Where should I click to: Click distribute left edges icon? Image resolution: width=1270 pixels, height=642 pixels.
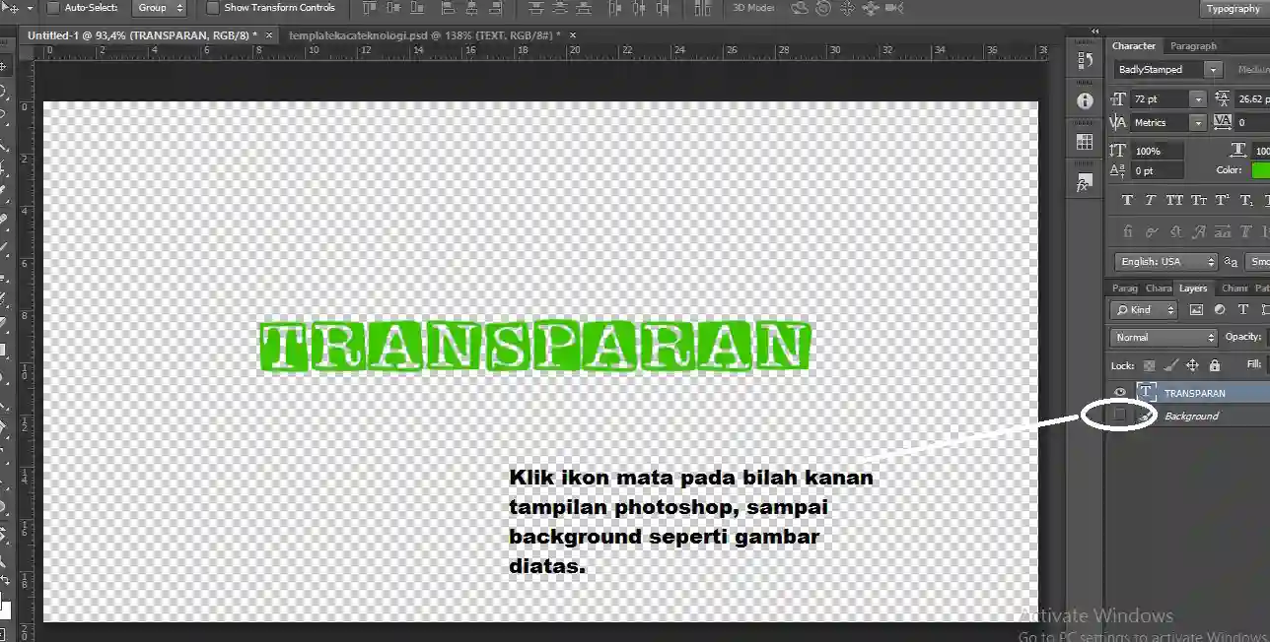[x=615, y=8]
